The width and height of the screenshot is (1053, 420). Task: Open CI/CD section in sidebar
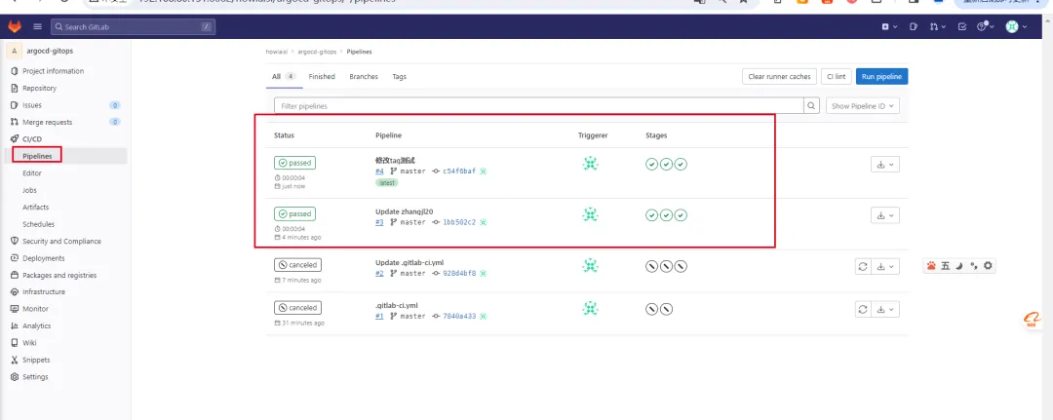pos(32,139)
